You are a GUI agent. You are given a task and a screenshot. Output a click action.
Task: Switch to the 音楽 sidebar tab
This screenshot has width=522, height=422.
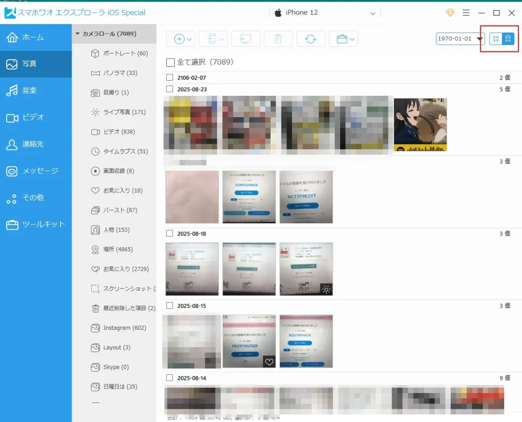pyautogui.click(x=29, y=91)
